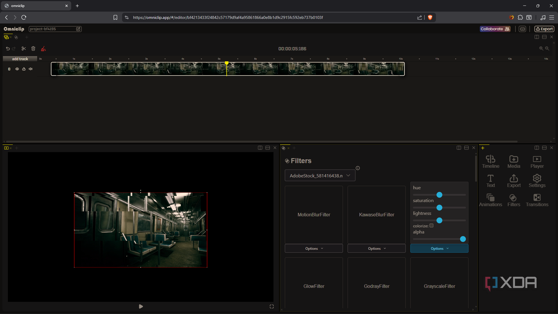558x314 pixels.
Task: Expand Options under KawaseBlurFilter
Action: tap(376, 248)
